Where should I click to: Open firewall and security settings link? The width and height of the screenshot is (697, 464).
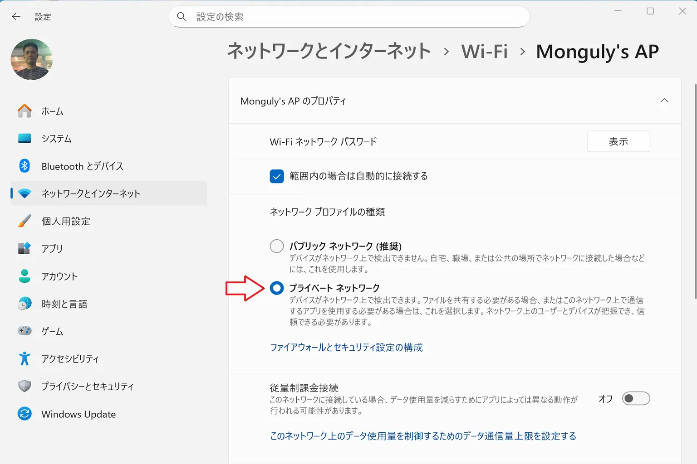pos(346,348)
